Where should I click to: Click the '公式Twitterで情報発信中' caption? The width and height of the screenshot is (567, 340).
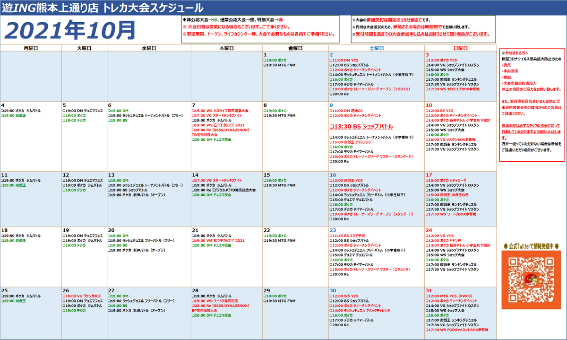pyautogui.click(x=532, y=246)
